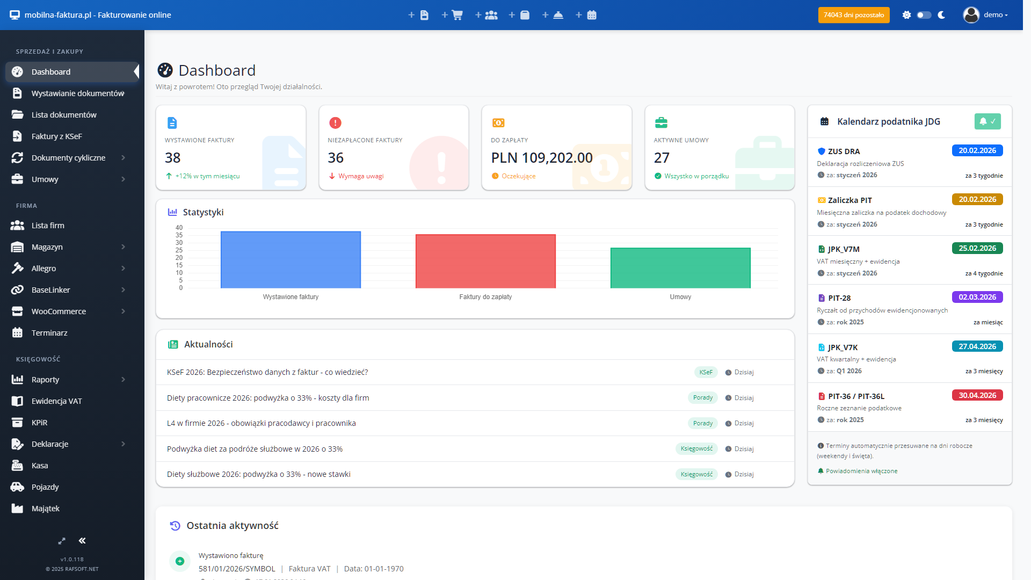
Task: Toggle the dark mode switch
Action: 924,15
